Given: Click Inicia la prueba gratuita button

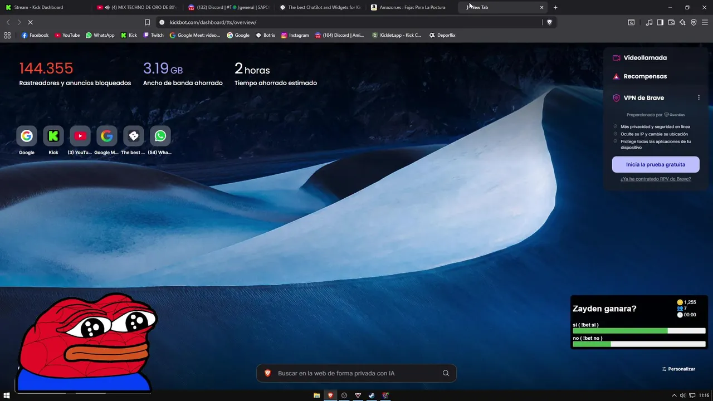Looking at the screenshot, I should click(656, 164).
